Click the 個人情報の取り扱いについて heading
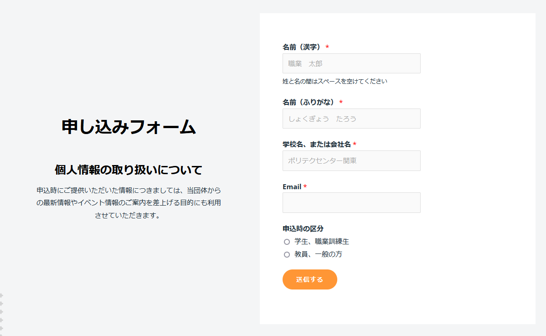The image size is (546, 336). (x=129, y=170)
